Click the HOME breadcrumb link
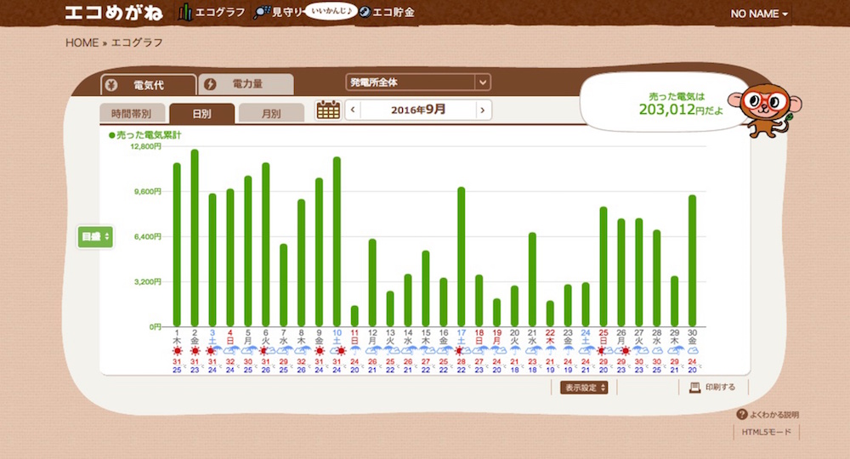The height and width of the screenshot is (459, 850). tap(82, 42)
